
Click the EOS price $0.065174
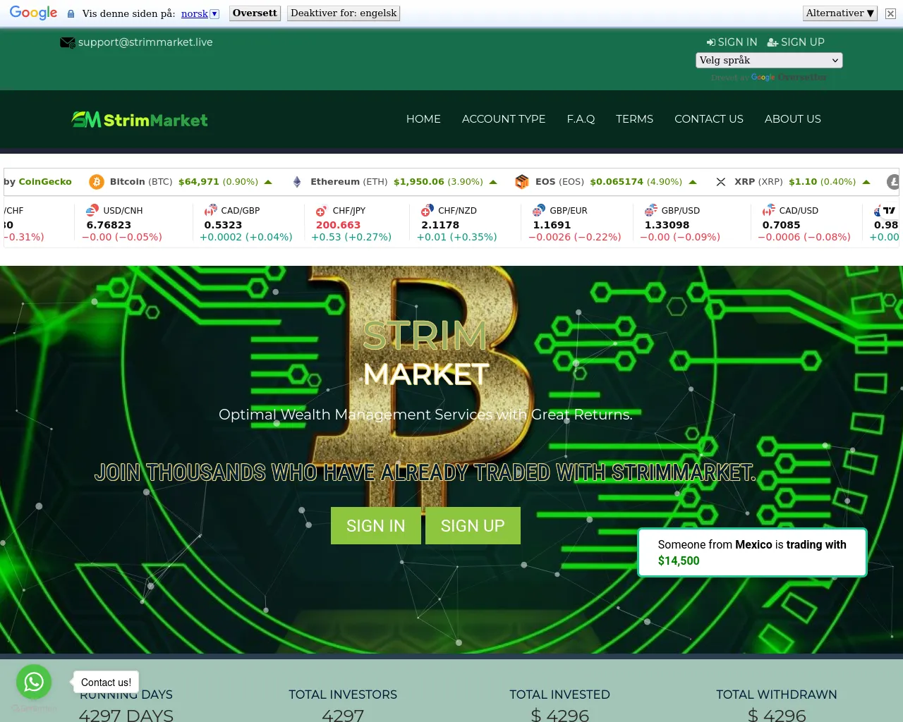[617, 182]
